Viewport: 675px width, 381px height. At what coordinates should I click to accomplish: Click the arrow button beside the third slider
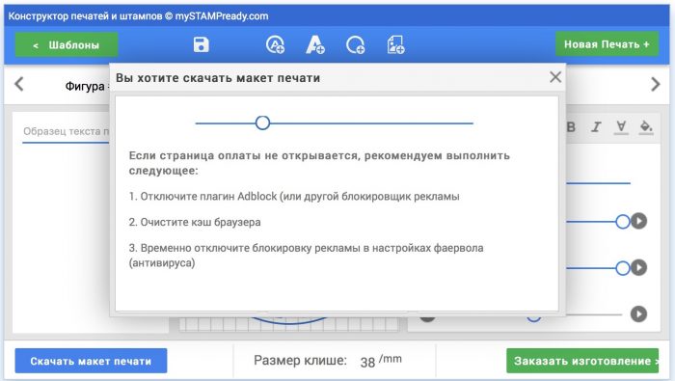pyautogui.click(x=638, y=313)
